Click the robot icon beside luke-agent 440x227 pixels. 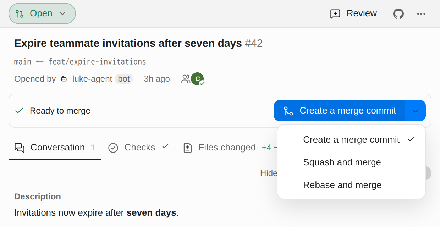[x=64, y=79]
